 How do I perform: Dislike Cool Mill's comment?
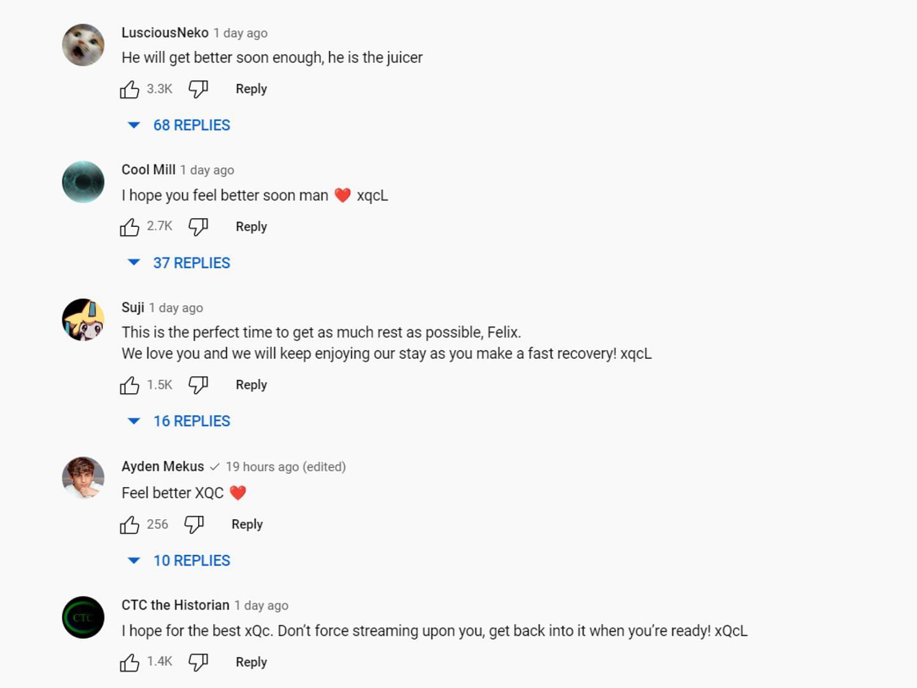click(198, 227)
